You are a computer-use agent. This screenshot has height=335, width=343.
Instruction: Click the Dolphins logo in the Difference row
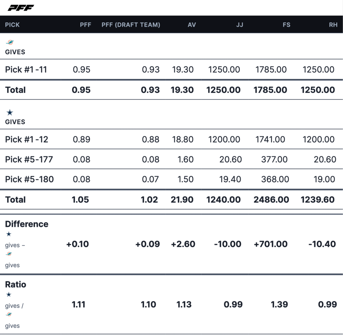point(9,254)
